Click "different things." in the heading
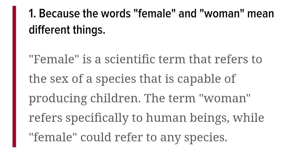 click(67, 30)
